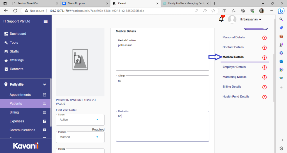
Task: Click inside the Medical Condition text field
Action: pos(162,56)
